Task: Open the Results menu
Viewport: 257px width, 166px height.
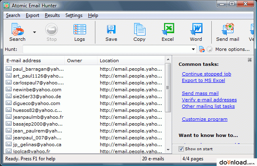Action: coord(52,15)
